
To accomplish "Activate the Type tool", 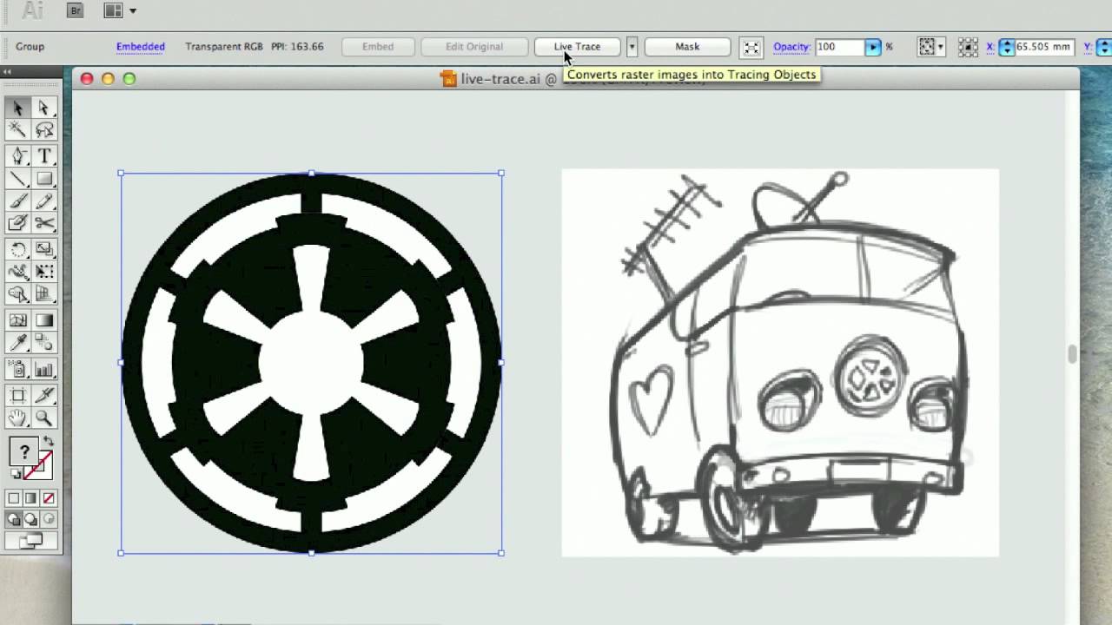I will [x=42, y=156].
